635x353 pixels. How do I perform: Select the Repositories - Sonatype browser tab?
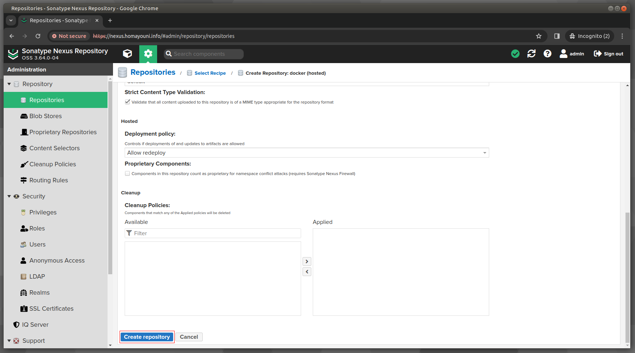click(61, 20)
